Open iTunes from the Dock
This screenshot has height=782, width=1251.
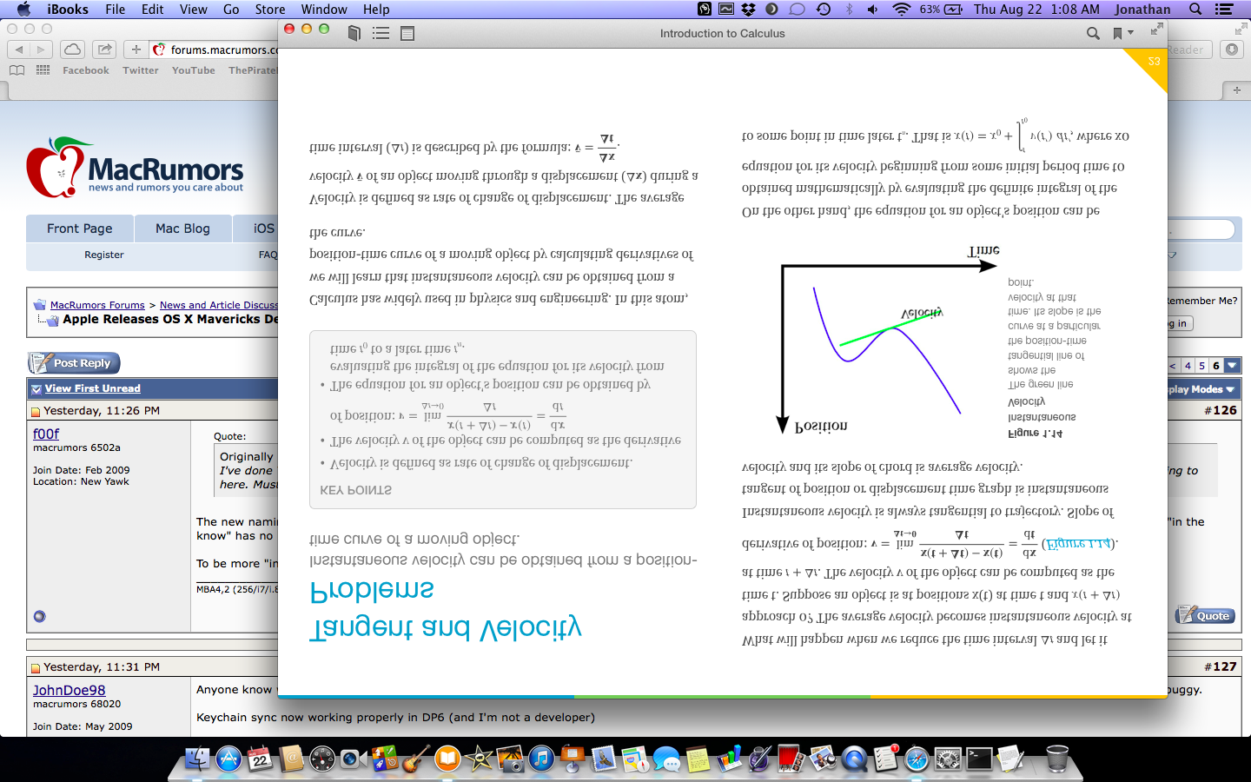(x=540, y=759)
